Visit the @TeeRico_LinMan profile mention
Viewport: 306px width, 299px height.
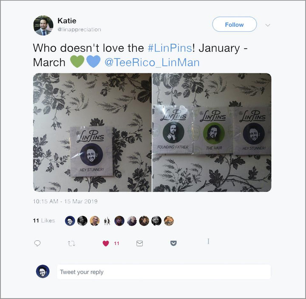tap(152, 62)
